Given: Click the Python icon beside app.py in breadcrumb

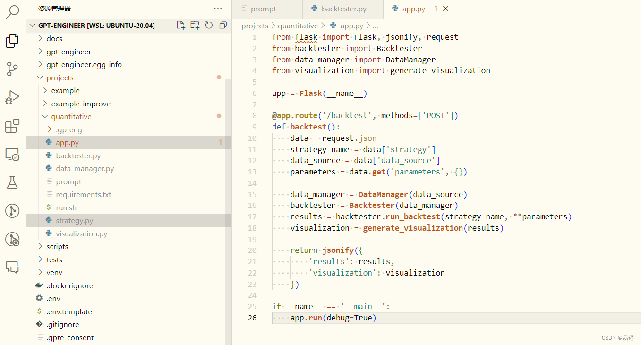Looking at the screenshot, I should 333,26.
